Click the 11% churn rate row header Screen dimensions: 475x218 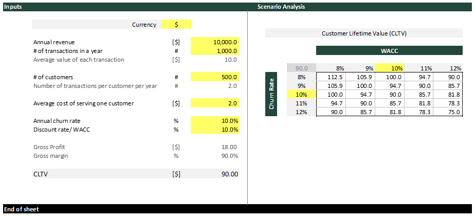point(301,103)
